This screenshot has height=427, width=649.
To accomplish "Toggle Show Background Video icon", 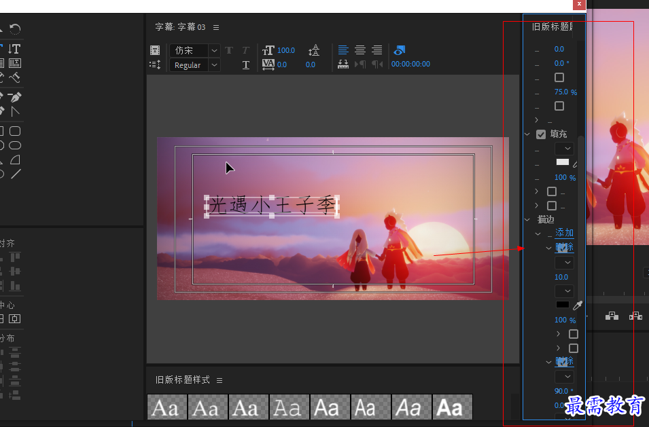I will pos(400,50).
